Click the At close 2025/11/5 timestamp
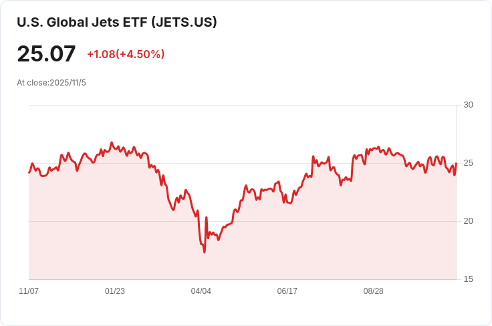Viewport: 492px width, 326px height. [51, 83]
